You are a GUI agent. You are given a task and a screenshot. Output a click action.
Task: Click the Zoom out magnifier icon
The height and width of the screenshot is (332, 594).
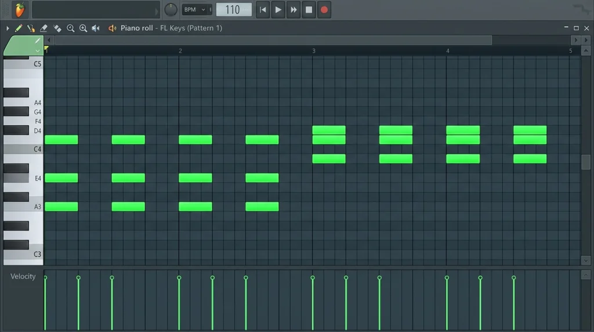point(70,28)
